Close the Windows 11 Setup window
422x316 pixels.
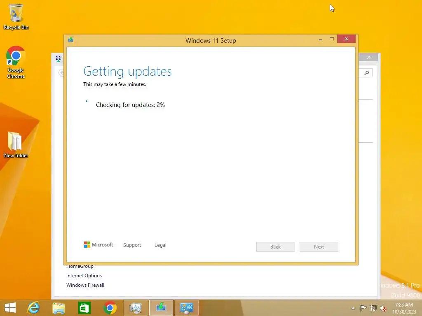pyautogui.click(x=346, y=39)
